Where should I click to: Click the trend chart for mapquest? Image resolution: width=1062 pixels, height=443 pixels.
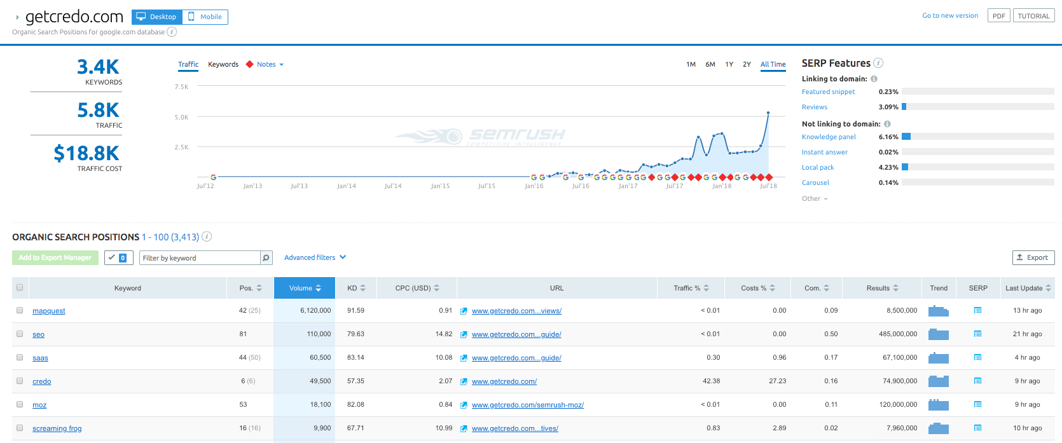tap(939, 311)
